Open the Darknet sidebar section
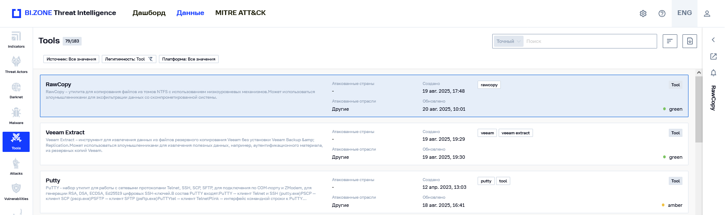This screenshot has width=725, height=215. [x=16, y=91]
